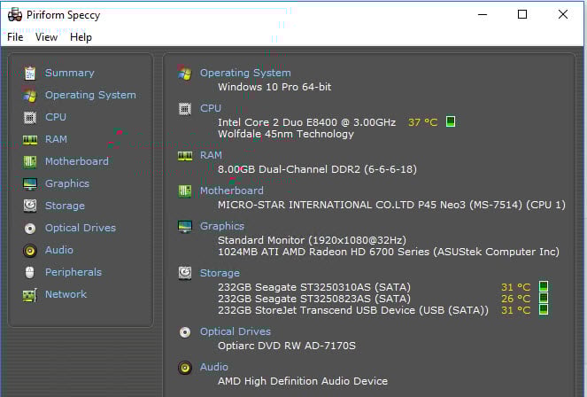Click the Storage icon in summary panel
The image size is (587, 397).
pos(185,273)
